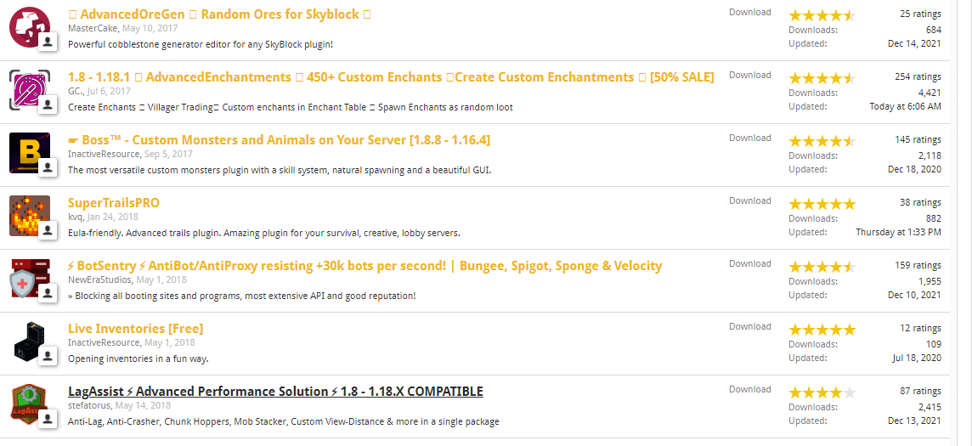Viewport: 972px width, 446px height.
Task: Click the BotSentry shield resource icon
Action: 29,278
